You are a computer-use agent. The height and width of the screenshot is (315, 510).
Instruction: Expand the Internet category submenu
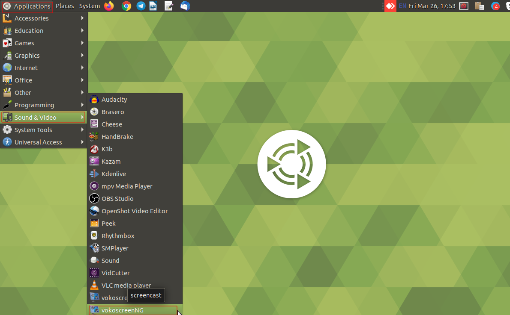(44, 68)
